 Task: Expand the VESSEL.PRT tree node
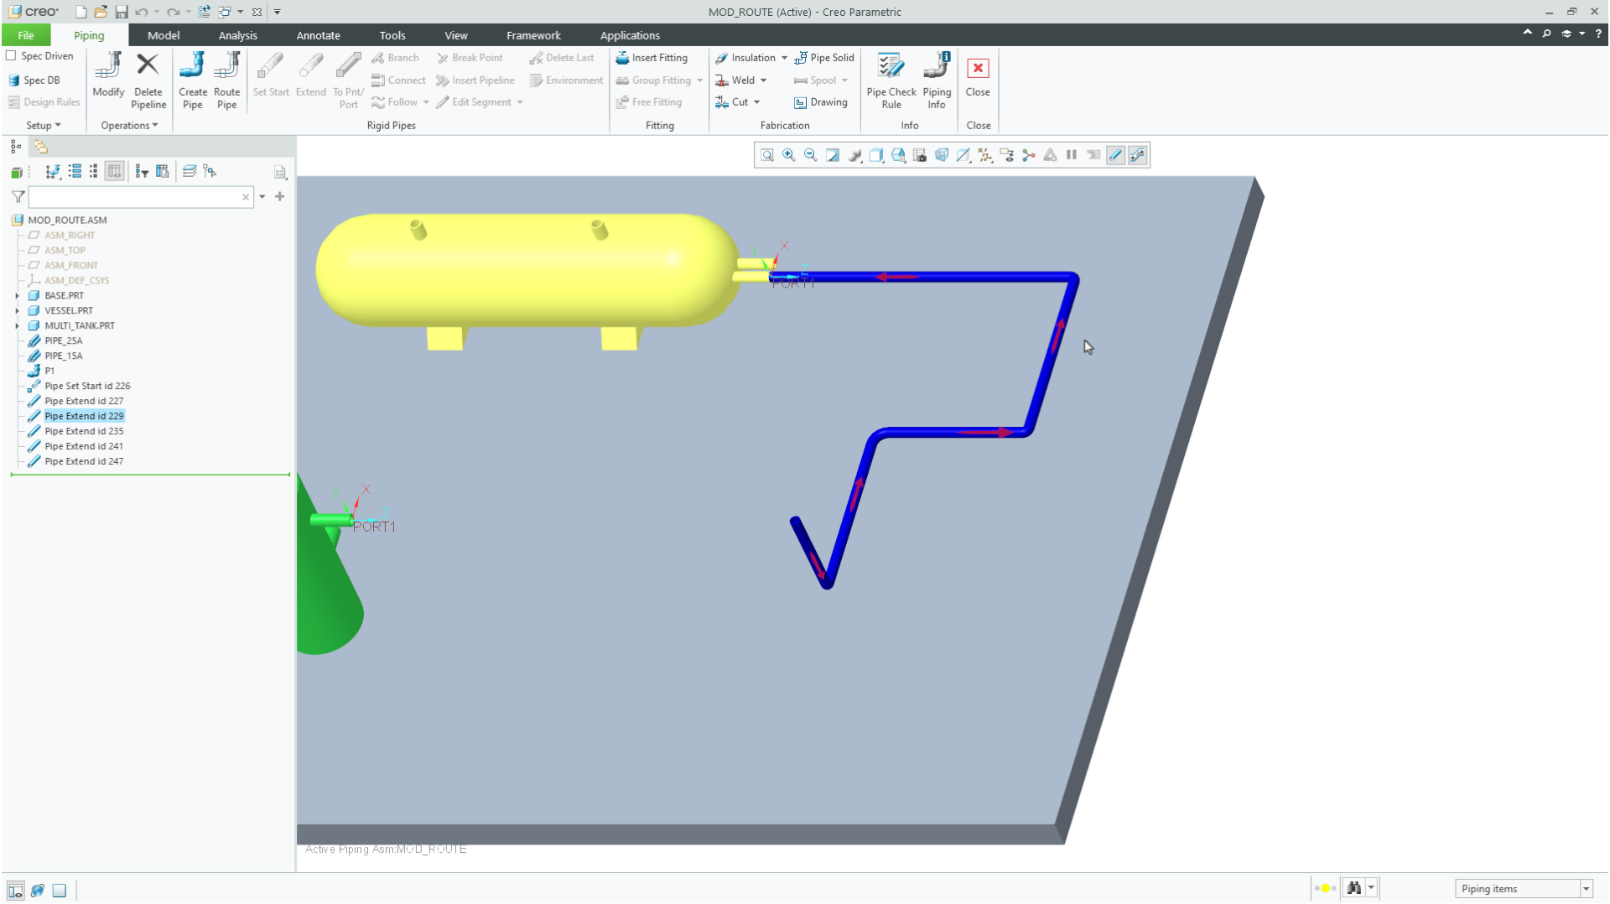[17, 311]
